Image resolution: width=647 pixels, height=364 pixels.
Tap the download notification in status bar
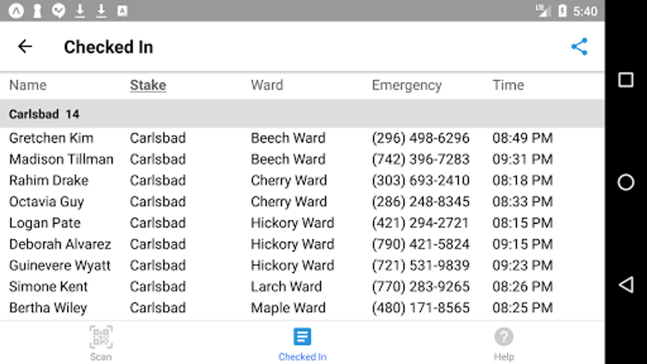point(80,11)
